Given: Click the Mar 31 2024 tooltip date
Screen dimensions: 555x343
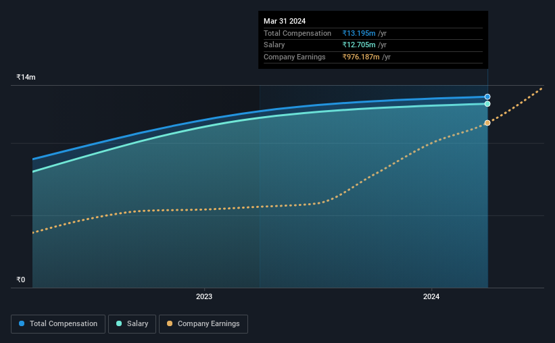Looking at the screenshot, I should click(x=285, y=21).
